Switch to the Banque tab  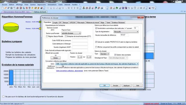tap(65, 22)
